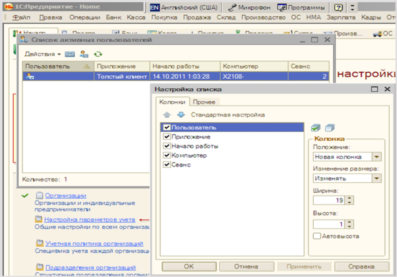Open the Положение dropdown
This screenshot has height=277, width=397.
(376, 157)
